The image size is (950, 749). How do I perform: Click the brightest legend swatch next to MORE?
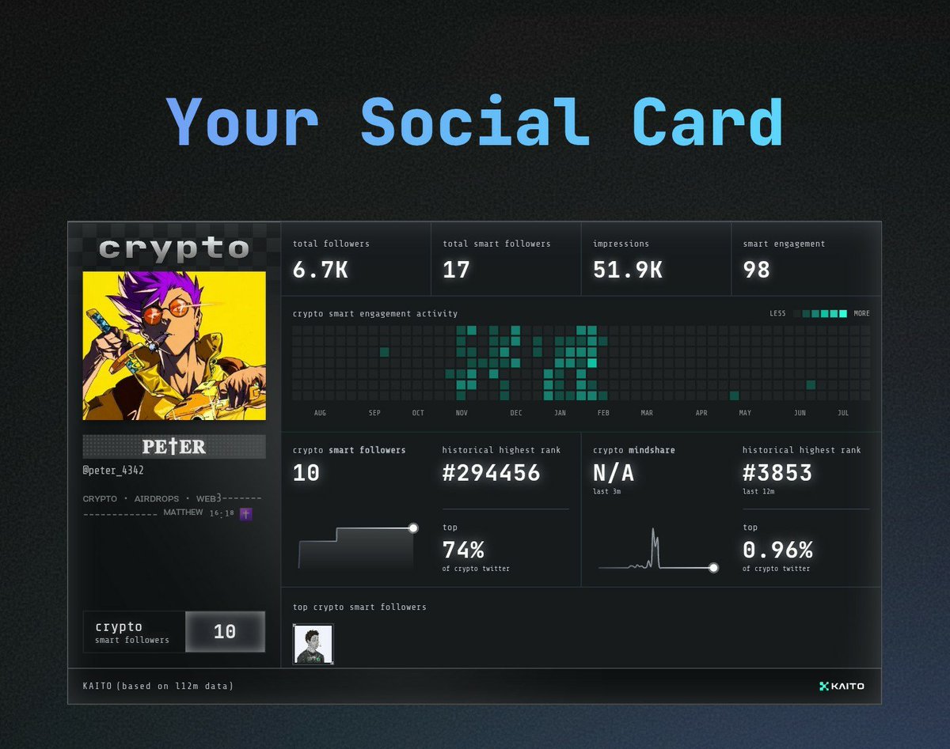coord(843,314)
